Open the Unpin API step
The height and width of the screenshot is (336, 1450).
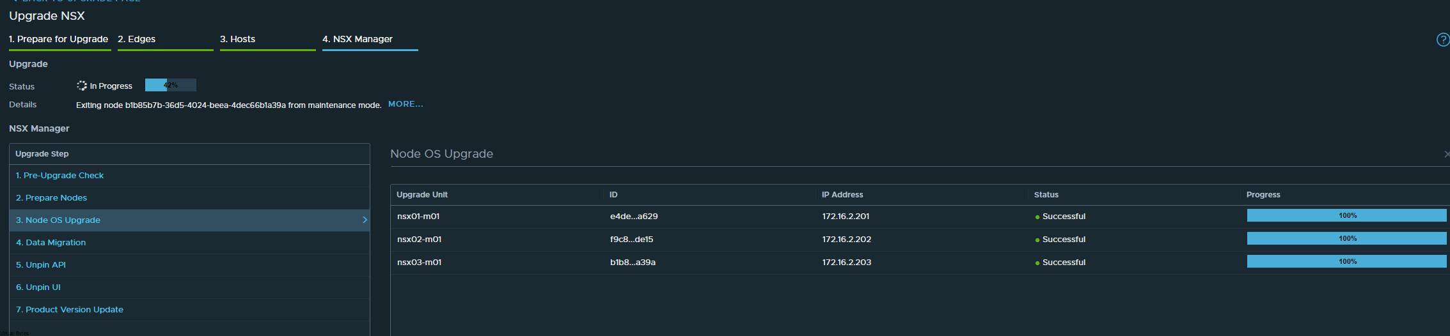(x=41, y=264)
